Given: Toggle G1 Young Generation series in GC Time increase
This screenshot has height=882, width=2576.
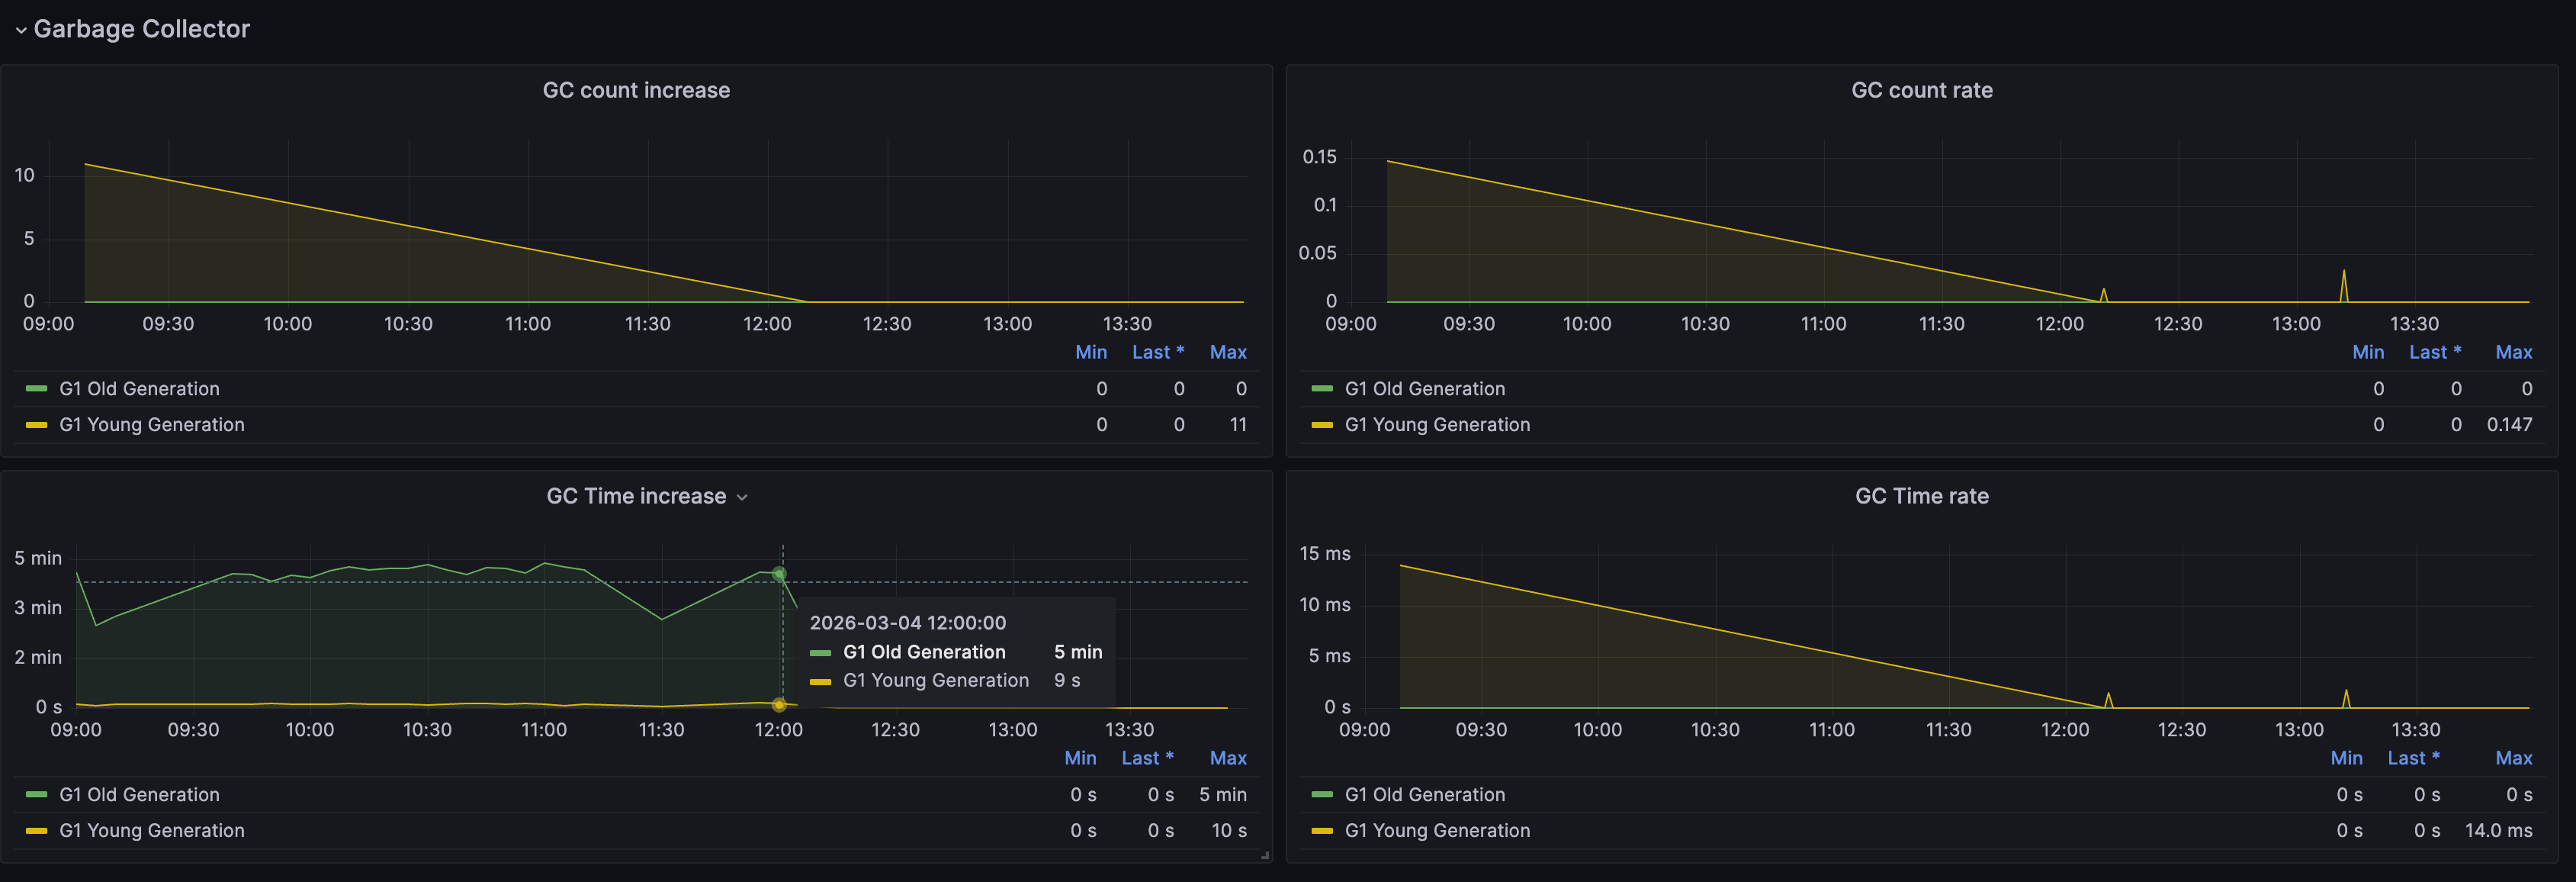Looking at the screenshot, I should [x=152, y=831].
